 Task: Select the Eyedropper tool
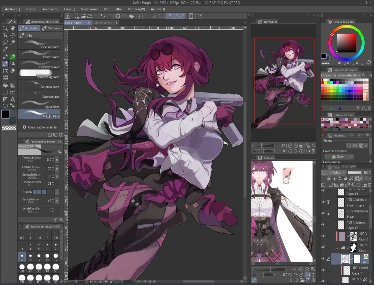tap(5, 49)
